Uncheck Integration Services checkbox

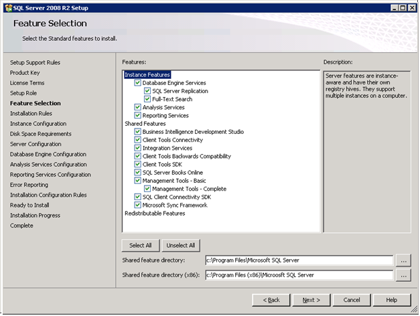(137, 148)
